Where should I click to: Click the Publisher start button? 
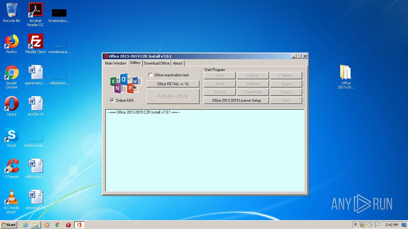click(286, 76)
